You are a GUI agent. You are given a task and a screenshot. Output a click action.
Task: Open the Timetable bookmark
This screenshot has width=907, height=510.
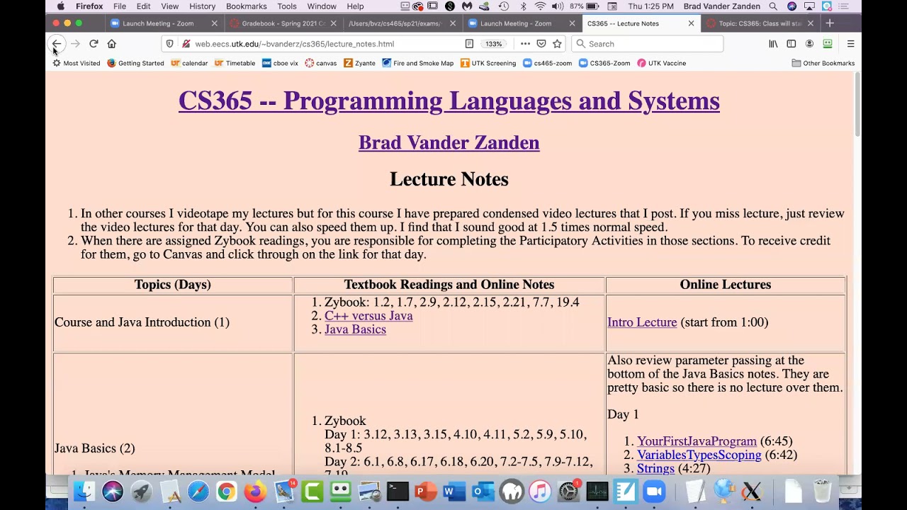click(235, 63)
